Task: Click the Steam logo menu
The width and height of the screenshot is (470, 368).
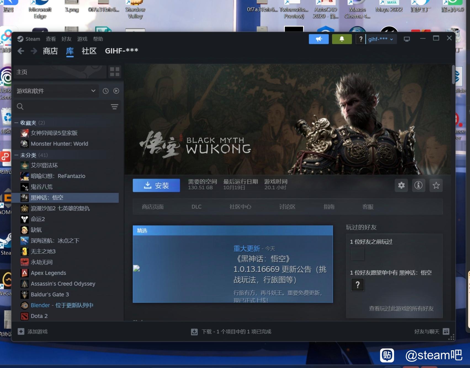Action: (x=20, y=39)
